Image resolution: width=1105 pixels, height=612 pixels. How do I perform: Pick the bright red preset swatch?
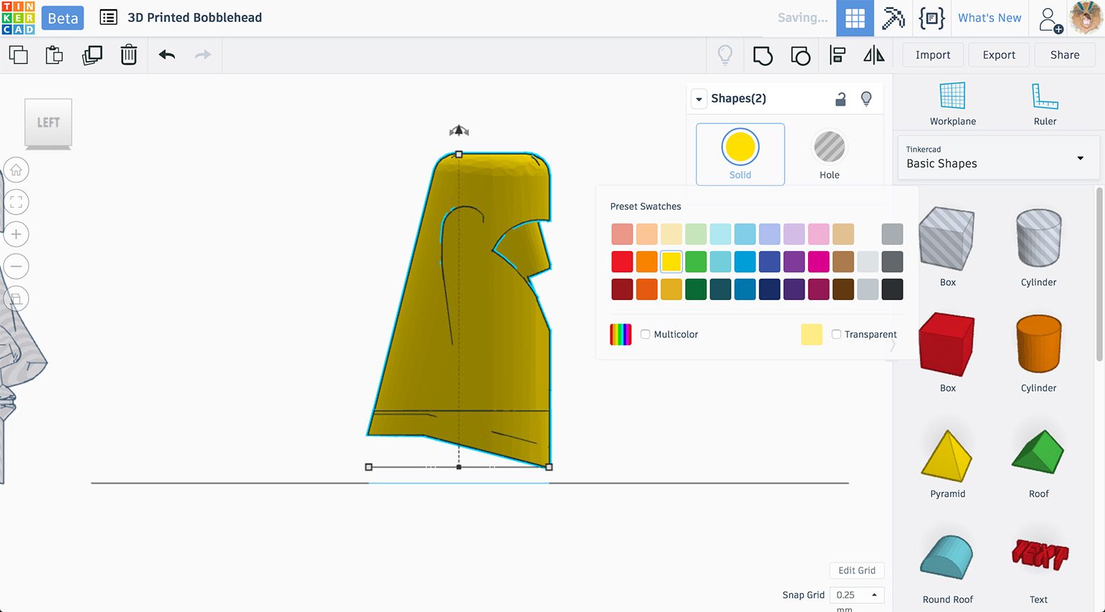pyautogui.click(x=622, y=261)
